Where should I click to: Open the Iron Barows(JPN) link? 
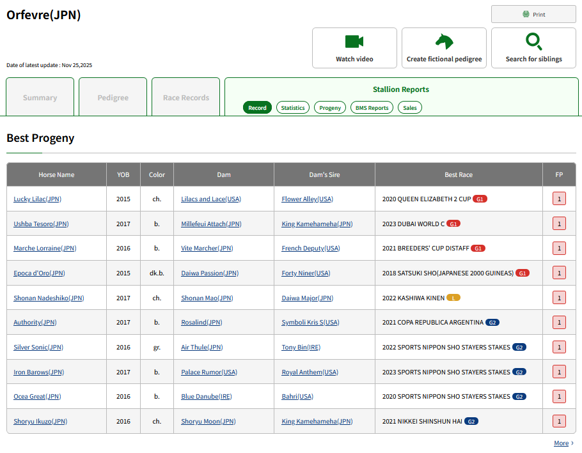pyautogui.click(x=38, y=372)
